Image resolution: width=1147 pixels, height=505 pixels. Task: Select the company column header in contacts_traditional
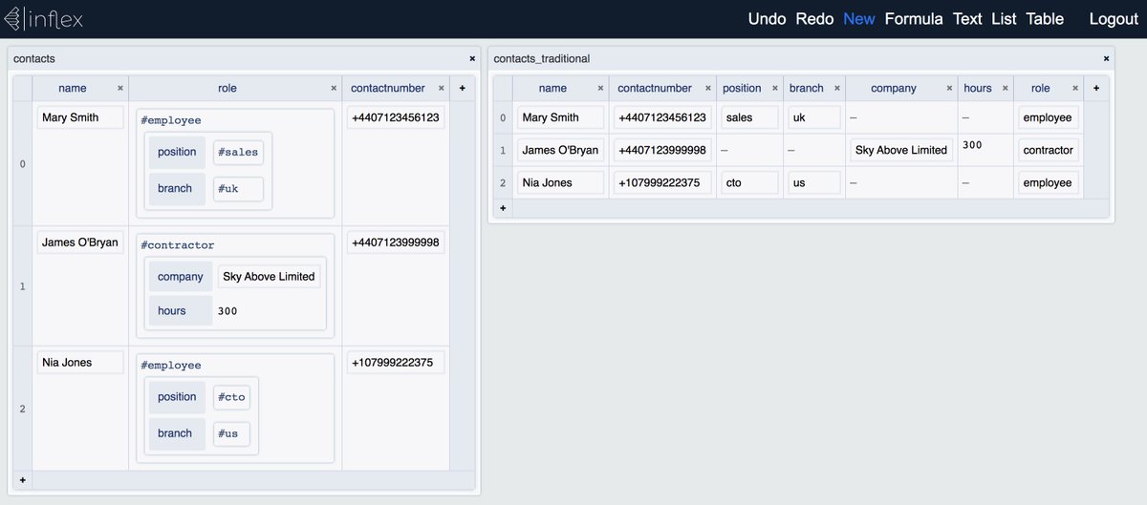[x=894, y=88]
